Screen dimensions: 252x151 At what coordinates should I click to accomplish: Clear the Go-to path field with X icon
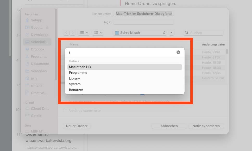(178, 52)
